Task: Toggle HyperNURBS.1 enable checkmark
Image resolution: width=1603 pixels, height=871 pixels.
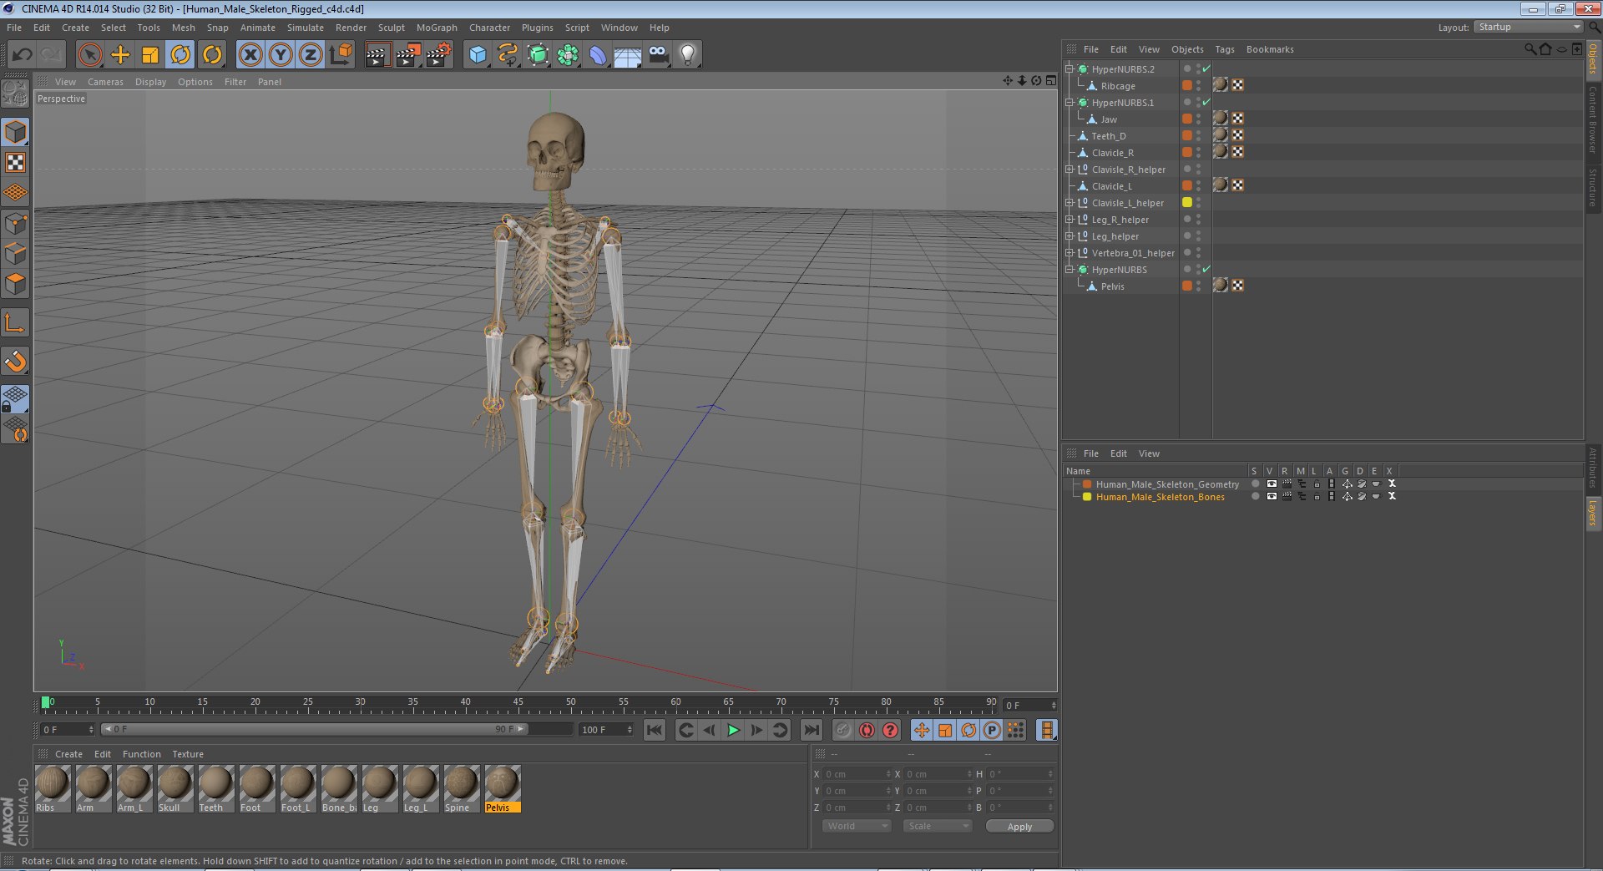Action: 1206,102
